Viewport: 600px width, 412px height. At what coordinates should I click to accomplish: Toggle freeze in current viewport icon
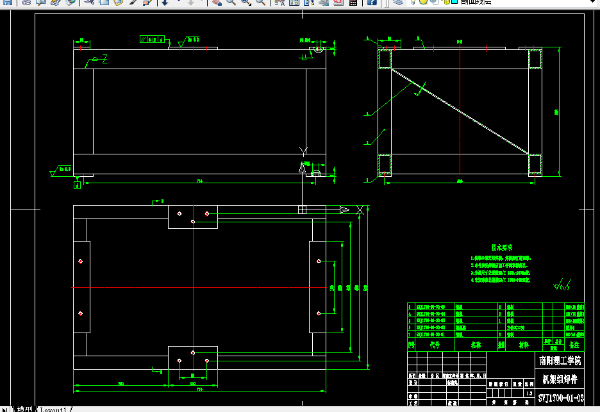[435, 1]
